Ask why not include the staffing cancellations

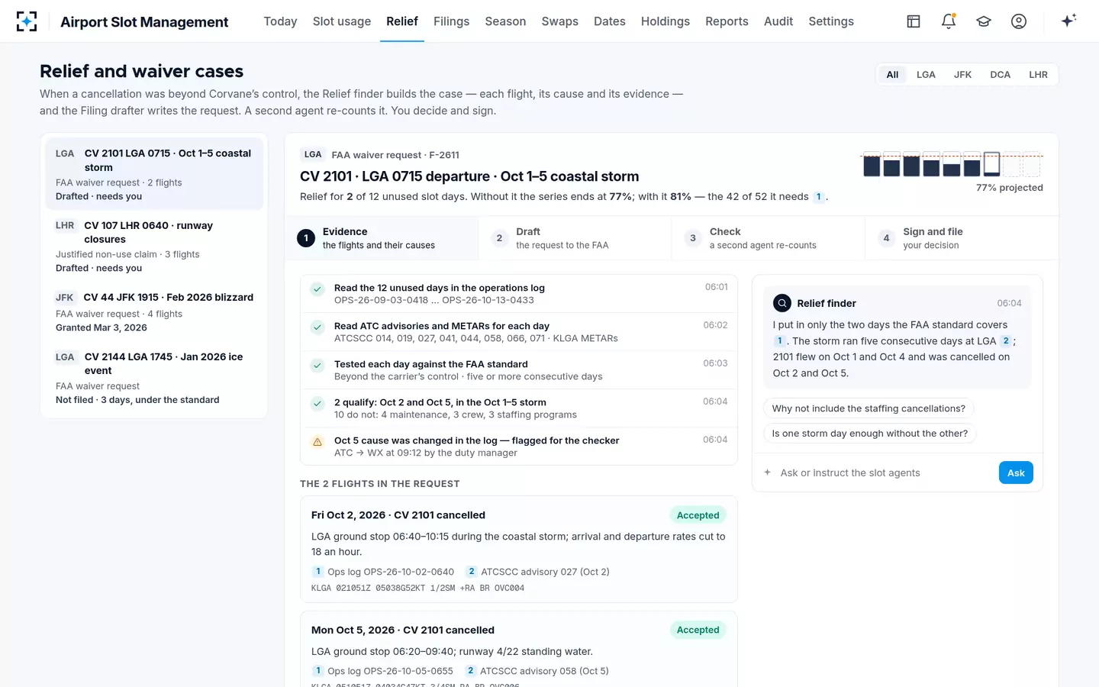(869, 408)
